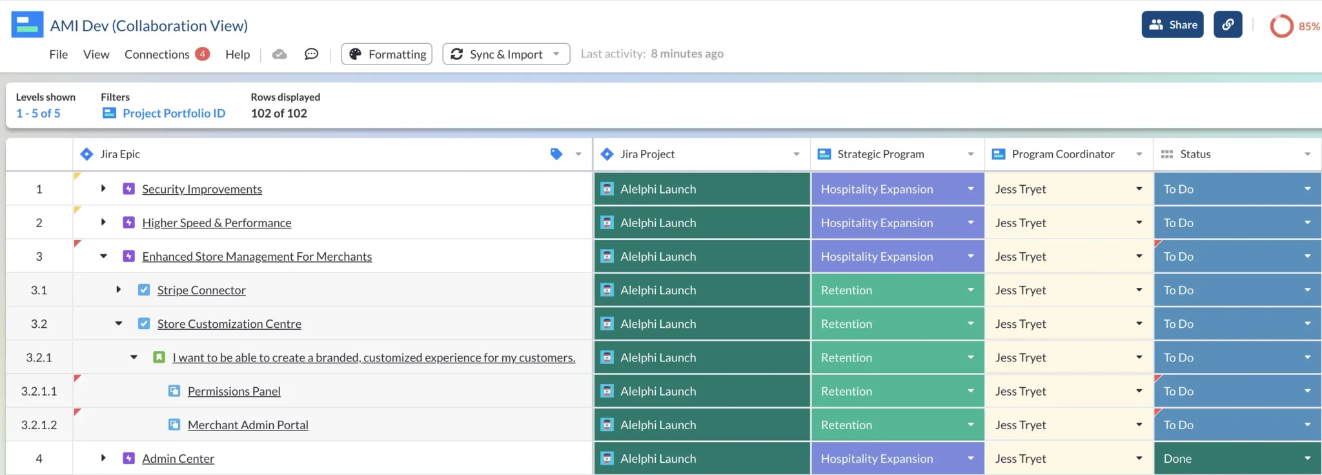This screenshot has width=1322, height=475.
Task: Collapse the Enhanced Store Management row
Action: click(103, 256)
